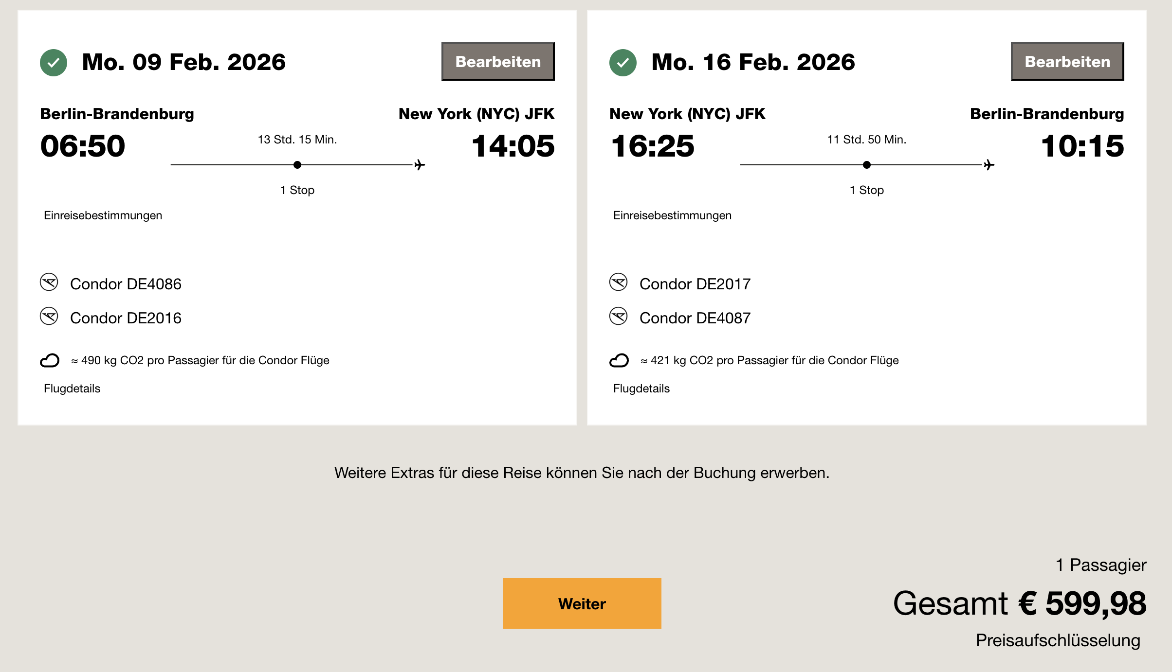Click the cloud icon beside 490 kg CO2
Screen dimensions: 1172x672
tap(50, 360)
